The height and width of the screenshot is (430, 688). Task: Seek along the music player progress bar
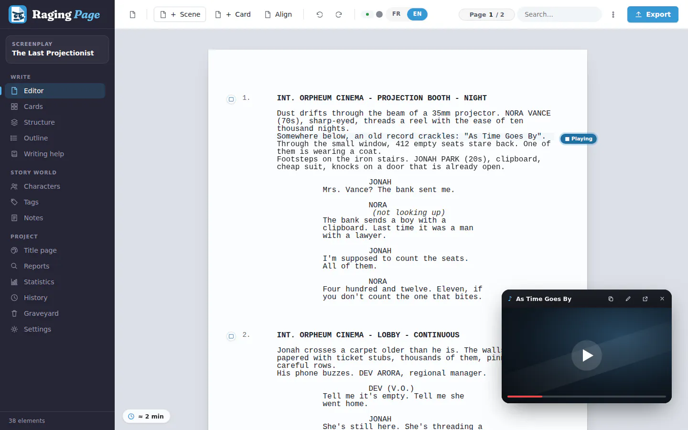click(587, 397)
